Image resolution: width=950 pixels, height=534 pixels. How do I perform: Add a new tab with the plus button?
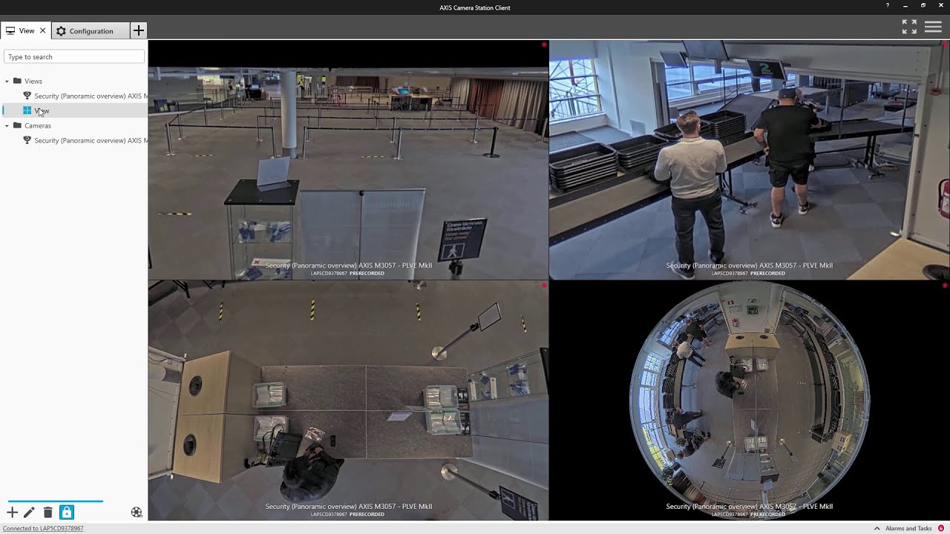(x=139, y=30)
